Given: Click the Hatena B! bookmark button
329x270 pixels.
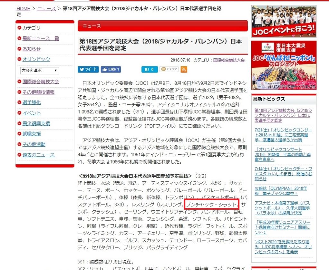Looking at the screenshot, I should pos(149,69).
